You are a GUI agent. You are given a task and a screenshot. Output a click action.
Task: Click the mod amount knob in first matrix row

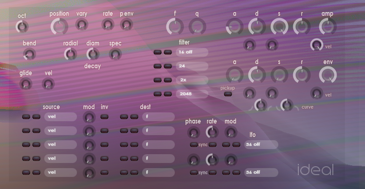(x=89, y=117)
